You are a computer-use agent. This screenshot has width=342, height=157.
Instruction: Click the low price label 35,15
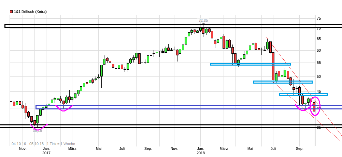click(x=37, y=131)
